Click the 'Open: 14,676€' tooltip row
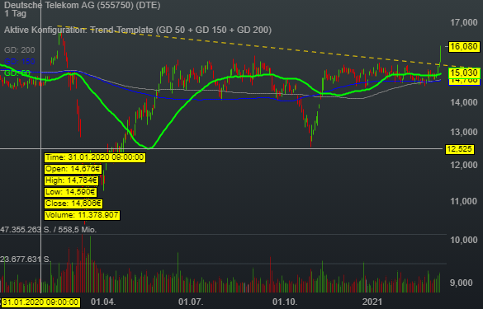483x309 pixels. (x=73, y=169)
